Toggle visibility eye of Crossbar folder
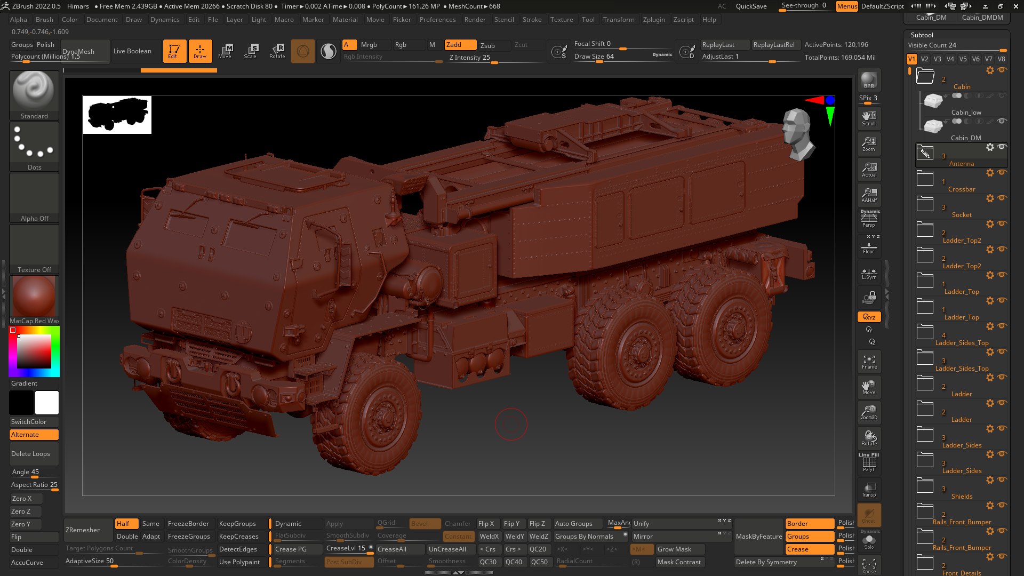 pos(1002,172)
